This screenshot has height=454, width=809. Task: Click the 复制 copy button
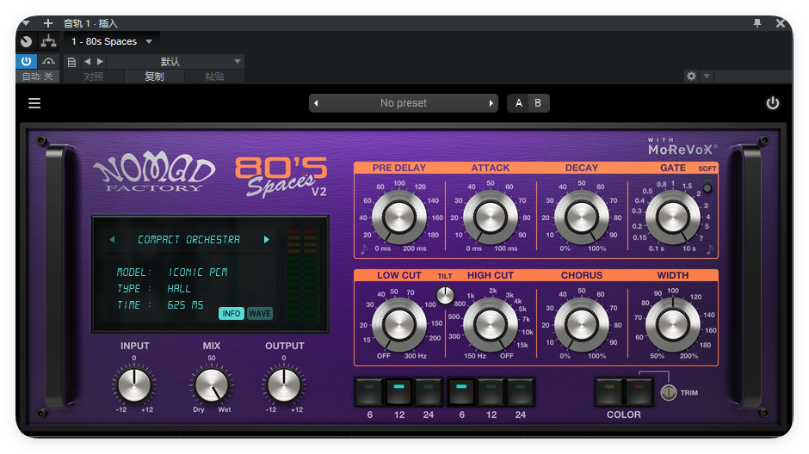154,77
